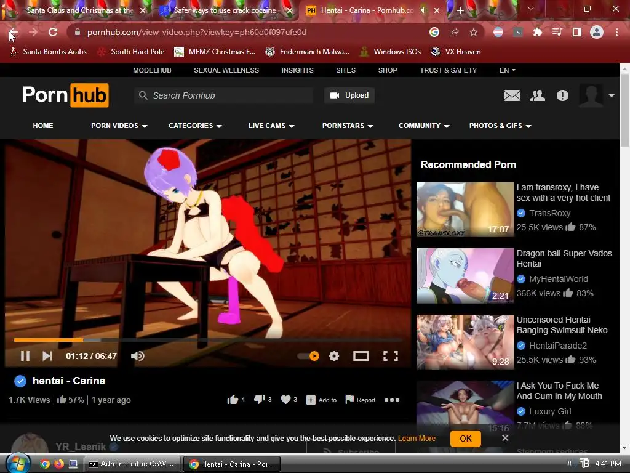Mute the video player volume
Viewport: 630px width, 473px height.
click(137, 356)
